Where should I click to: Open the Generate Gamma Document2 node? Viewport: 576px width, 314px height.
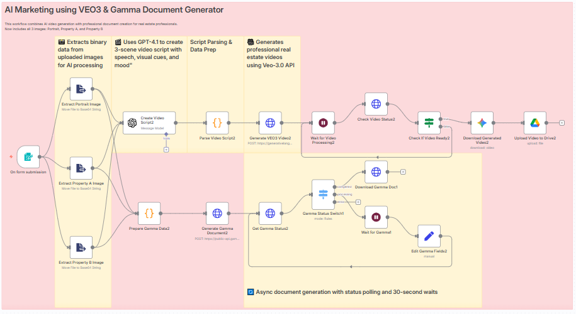[x=217, y=214]
